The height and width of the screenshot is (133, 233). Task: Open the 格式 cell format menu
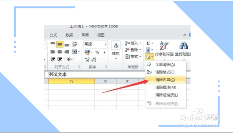pos(133,57)
